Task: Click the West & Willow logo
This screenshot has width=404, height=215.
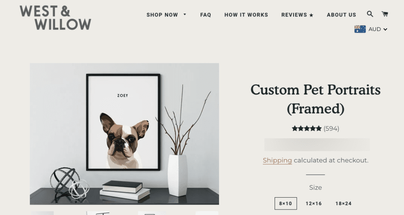Action: point(55,18)
